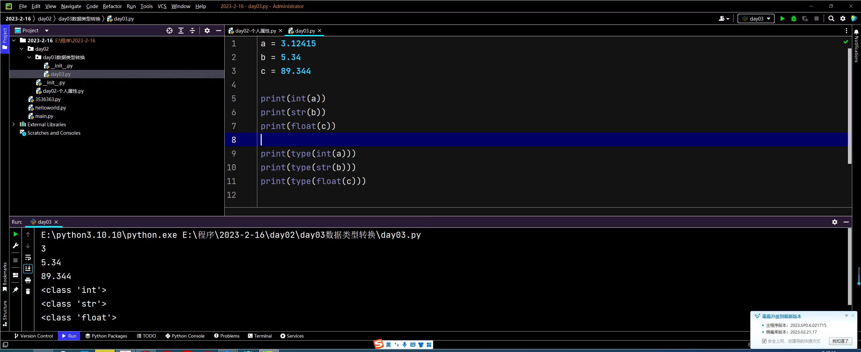Toggle soft-wrap in Run console
Screen dimensions: 861x352
pos(28,257)
